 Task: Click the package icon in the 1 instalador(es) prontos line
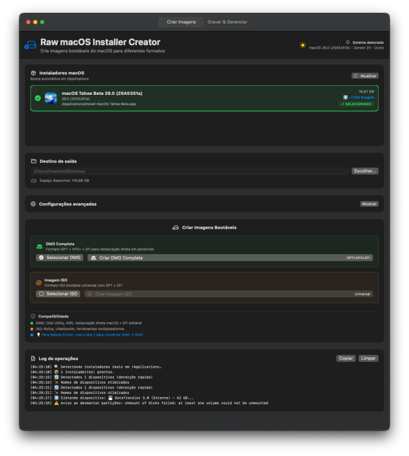tap(57, 372)
